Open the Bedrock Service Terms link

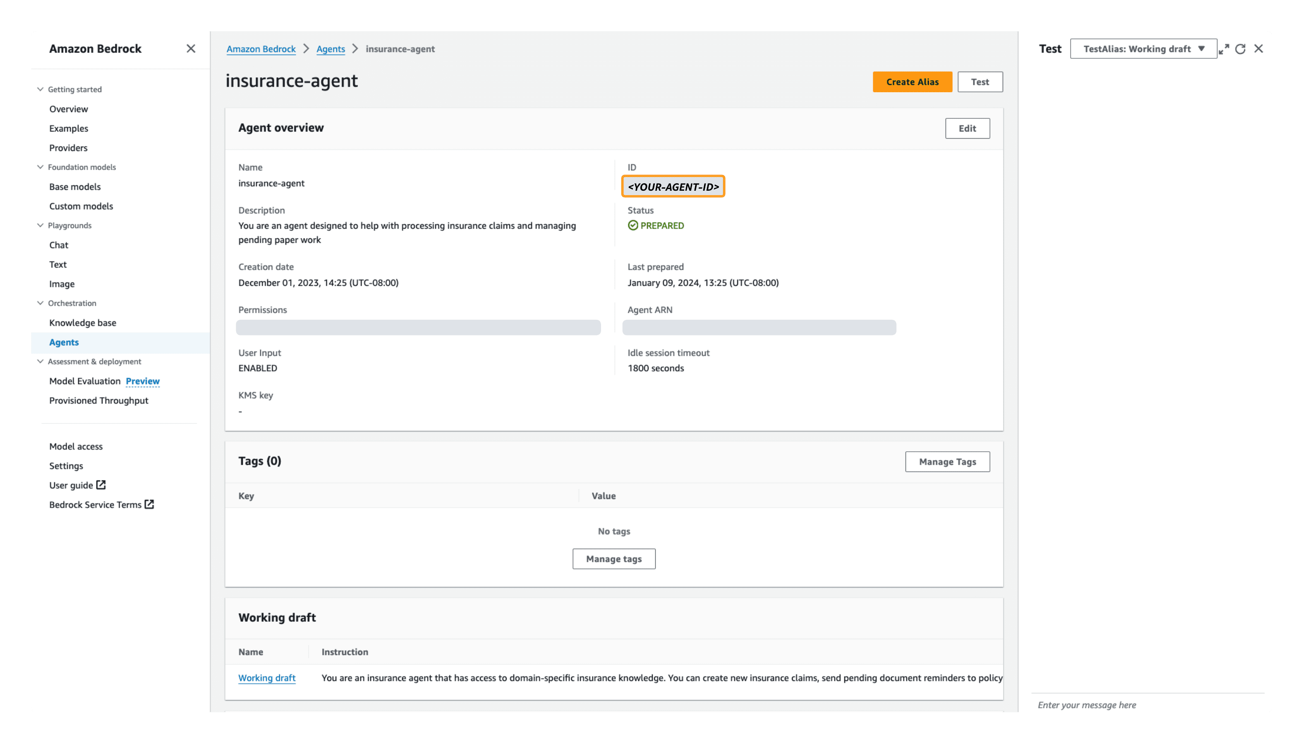pyautogui.click(x=95, y=505)
